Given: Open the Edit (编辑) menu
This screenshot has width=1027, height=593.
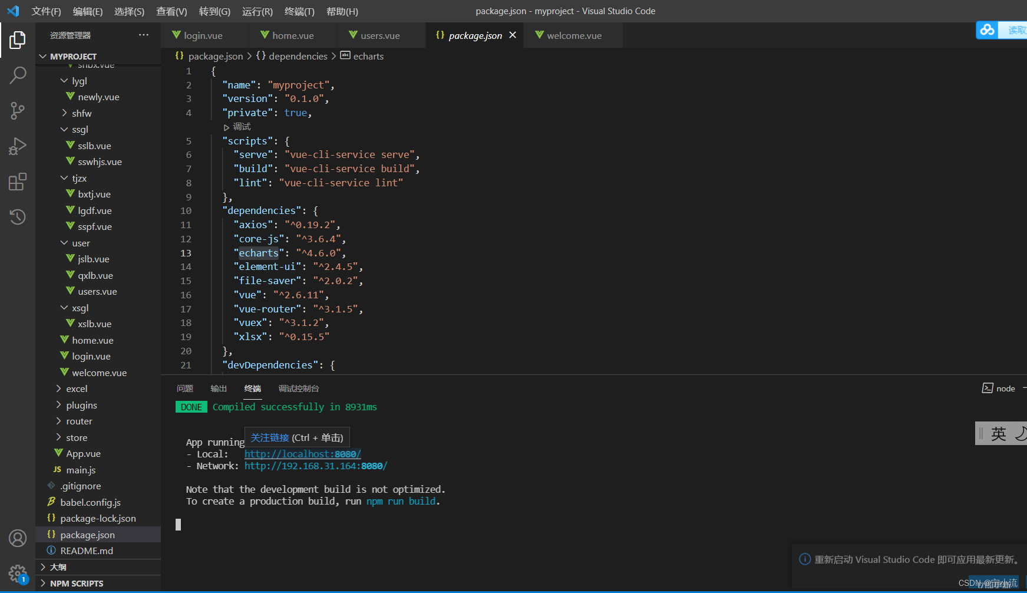Looking at the screenshot, I should click(88, 11).
